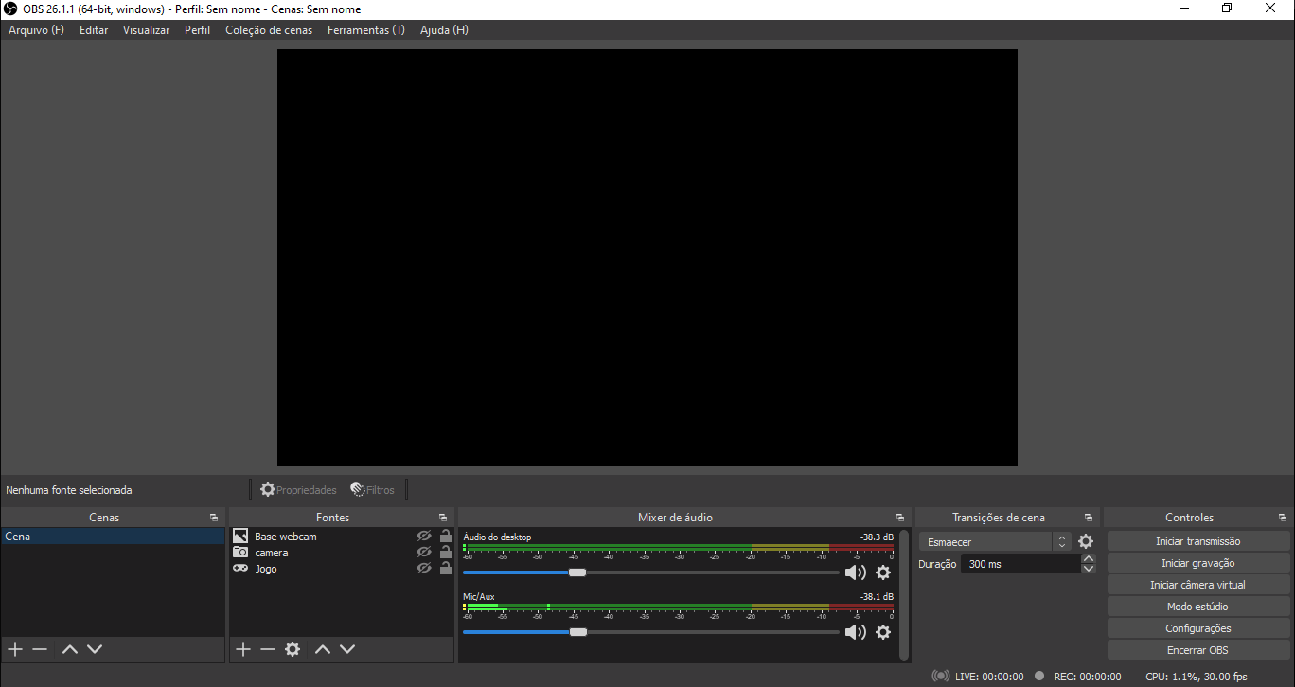Pop out the Mixer de áudio dock

[900, 518]
